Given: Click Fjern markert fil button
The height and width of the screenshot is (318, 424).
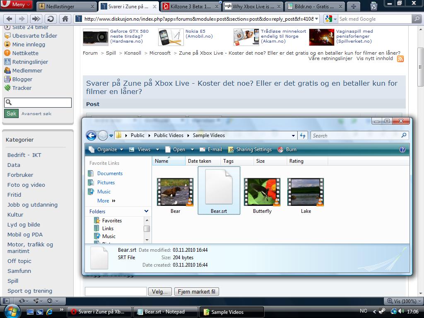Looking at the screenshot, I should (x=197, y=292).
